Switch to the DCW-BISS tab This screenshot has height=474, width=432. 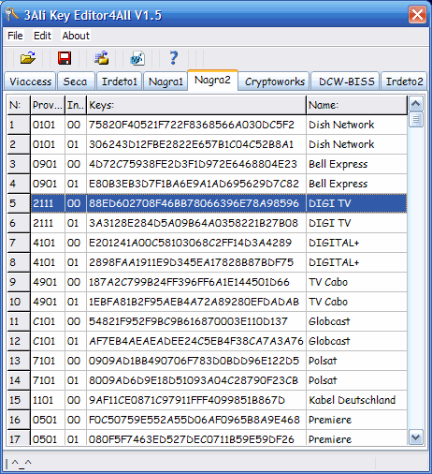click(346, 81)
